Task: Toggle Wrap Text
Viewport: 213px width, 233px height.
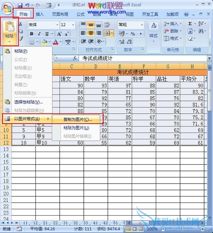Action: point(107,25)
